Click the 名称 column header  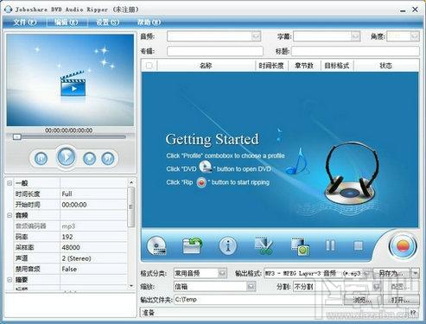206,66
